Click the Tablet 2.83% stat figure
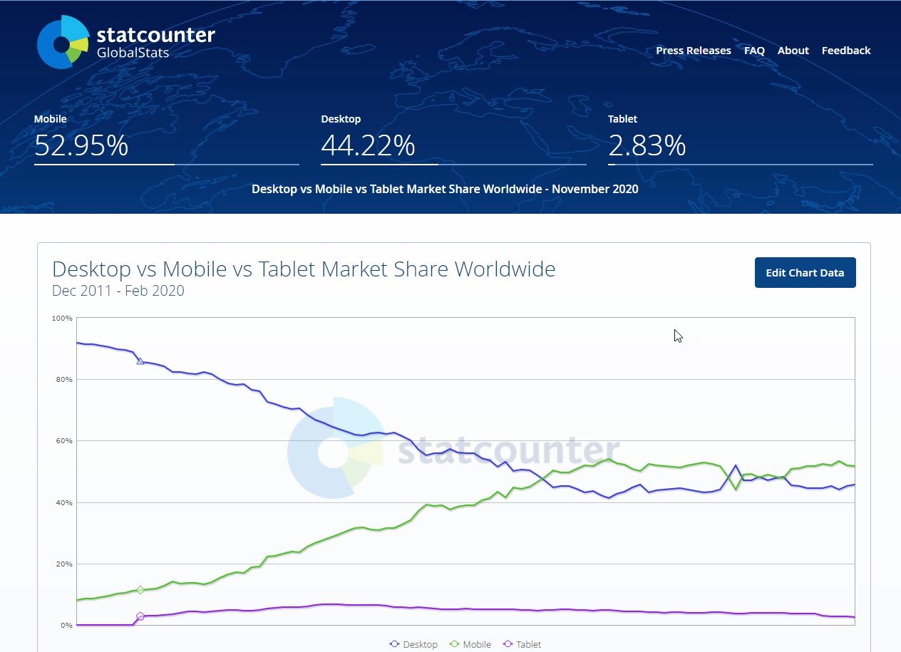This screenshot has width=901, height=652. click(647, 145)
